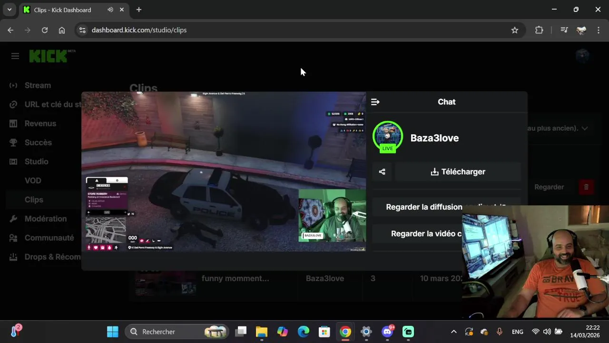The width and height of the screenshot is (609, 343).
Task: Select Clips under Studio
Action: tap(34, 200)
